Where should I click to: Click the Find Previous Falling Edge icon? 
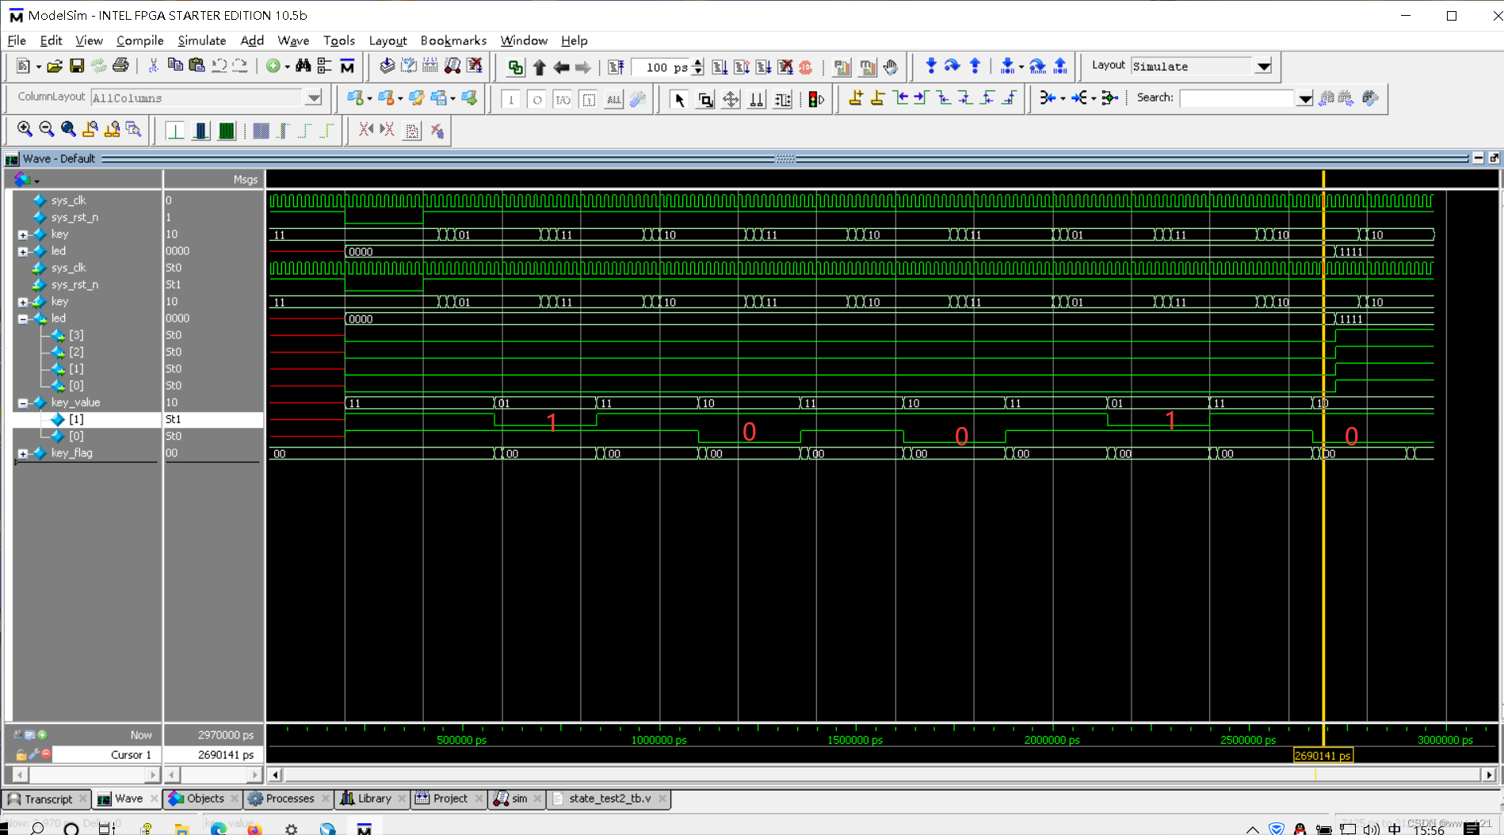coord(944,98)
